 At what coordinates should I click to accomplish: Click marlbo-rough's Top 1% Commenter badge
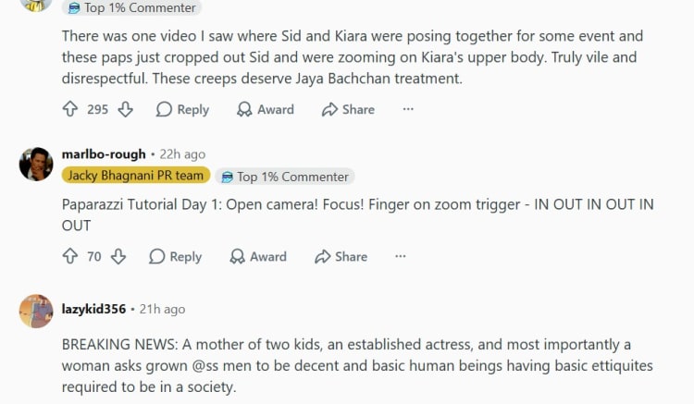285,177
